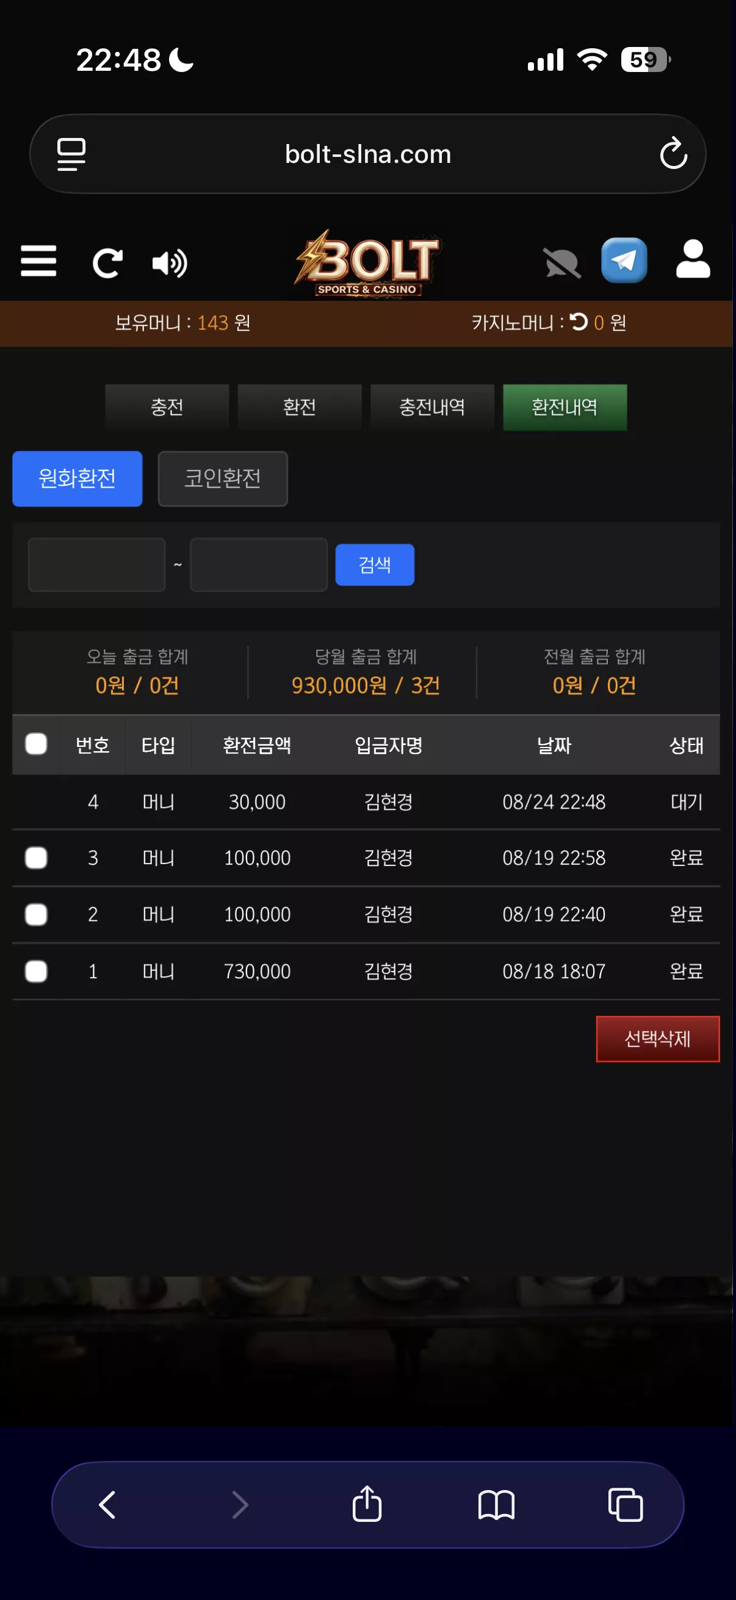Image resolution: width=736 pixels, height=1600 pixels.
Task: Click the blue 검색 button
Action: [x=375, y=564]
